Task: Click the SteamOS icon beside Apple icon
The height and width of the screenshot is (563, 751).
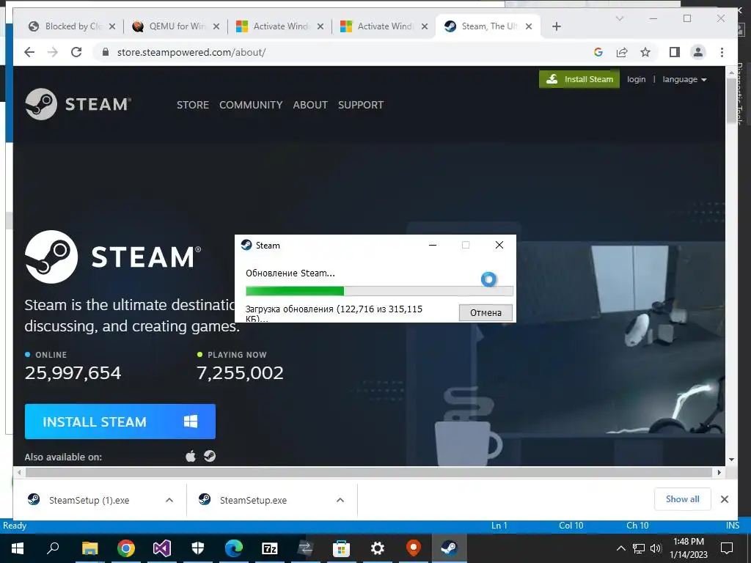Action: (210, 456)
